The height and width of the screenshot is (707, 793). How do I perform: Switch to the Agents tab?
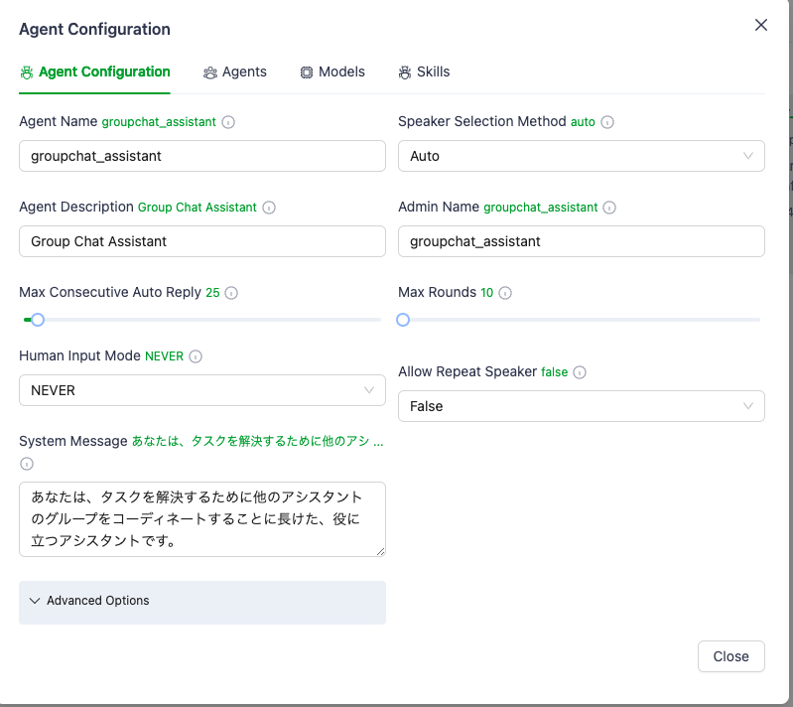235,71
